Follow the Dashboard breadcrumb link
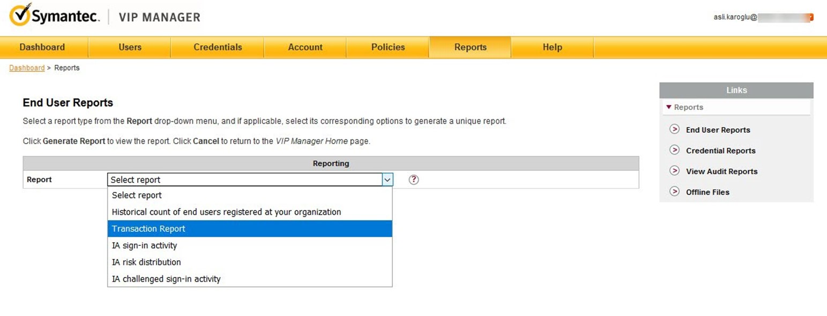Viewport: 827px width, 316px height. click(27, 68)
